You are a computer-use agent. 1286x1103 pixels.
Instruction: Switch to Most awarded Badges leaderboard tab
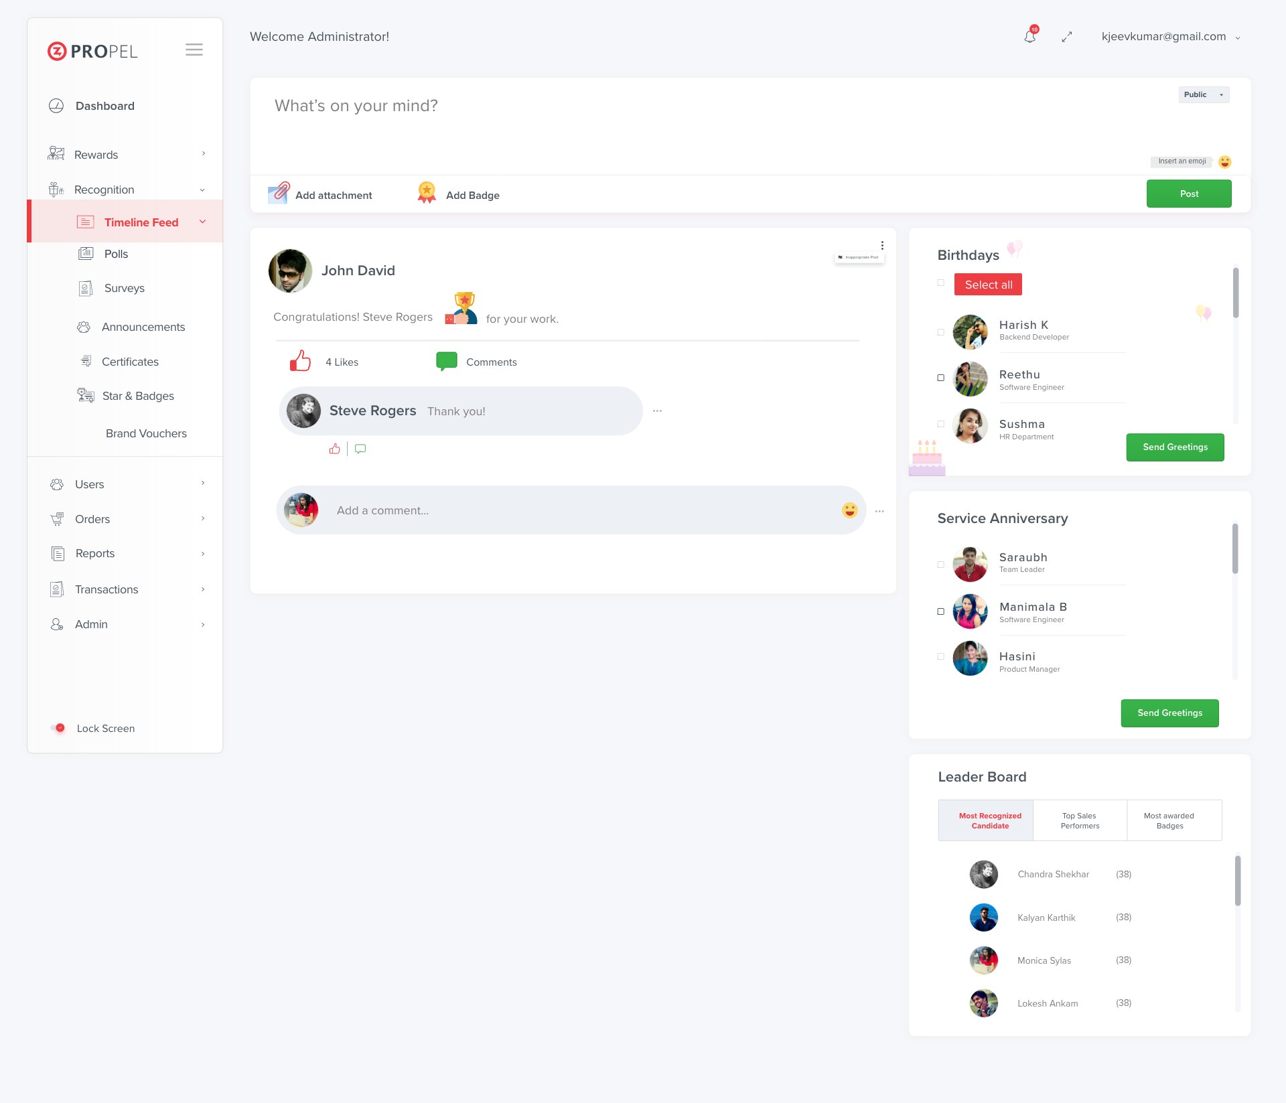coord(1169,820)
